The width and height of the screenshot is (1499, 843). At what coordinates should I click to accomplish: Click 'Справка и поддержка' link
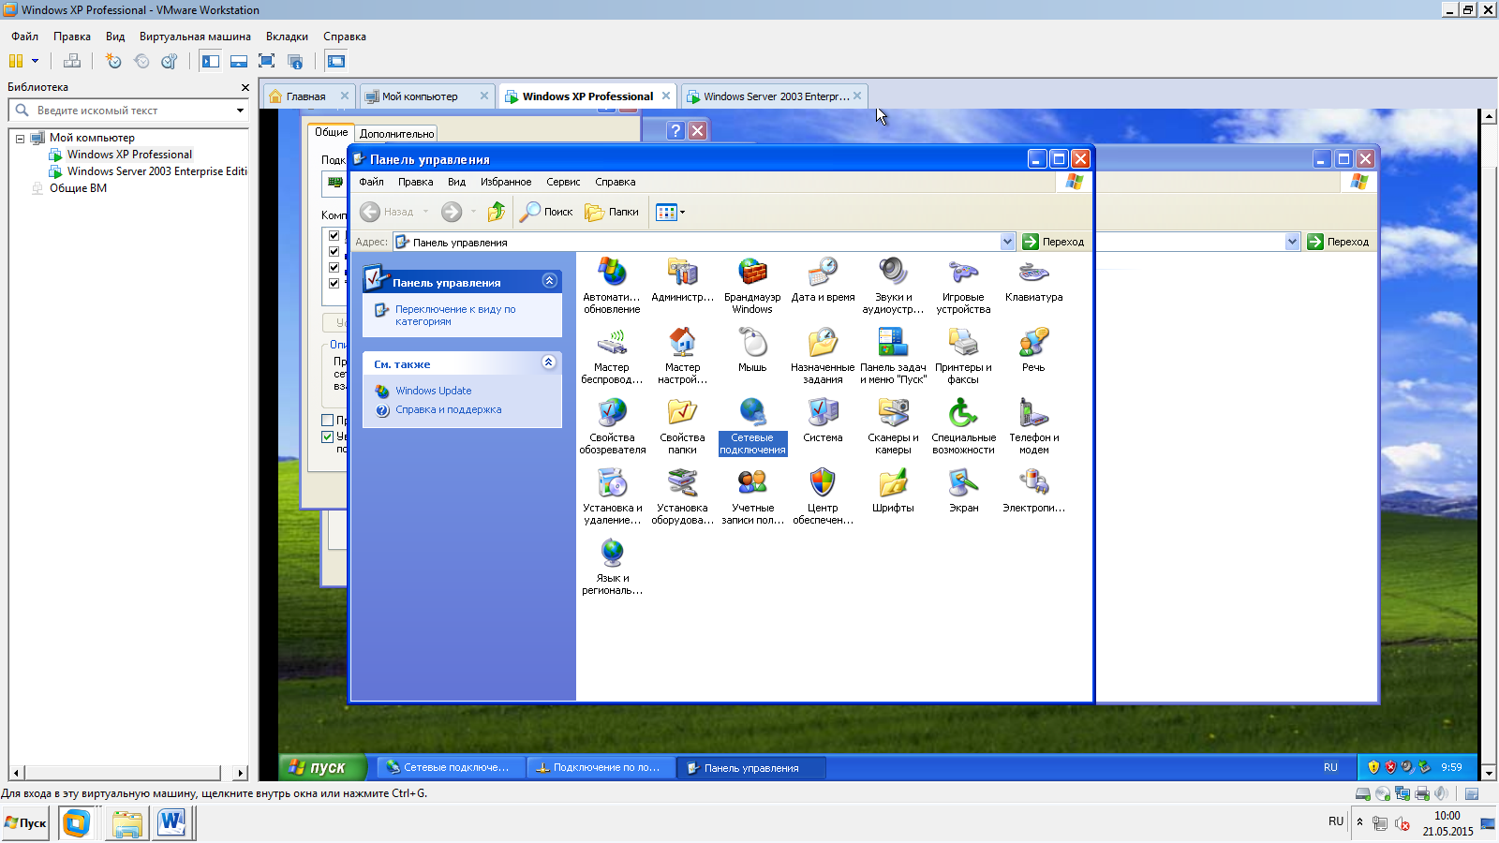point(448,409)
